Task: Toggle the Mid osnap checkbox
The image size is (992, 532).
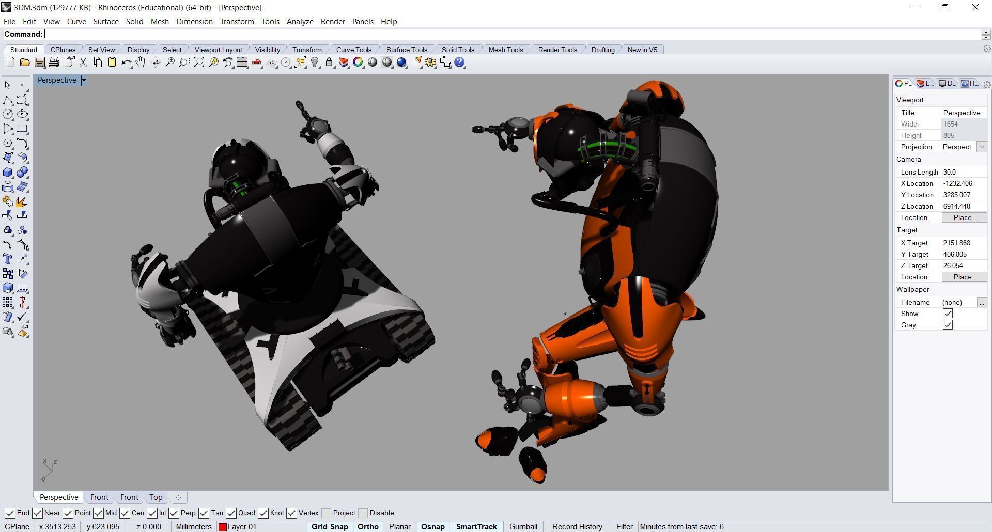Action: [98, 513]
